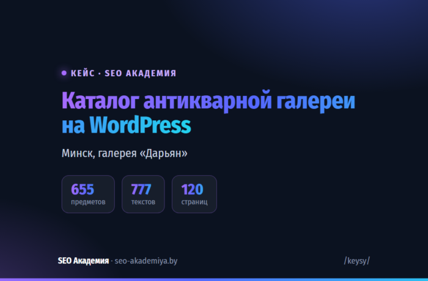Click the "777 текстов" stat card
This screenshot has height=281, width=428.
[143, 194]
